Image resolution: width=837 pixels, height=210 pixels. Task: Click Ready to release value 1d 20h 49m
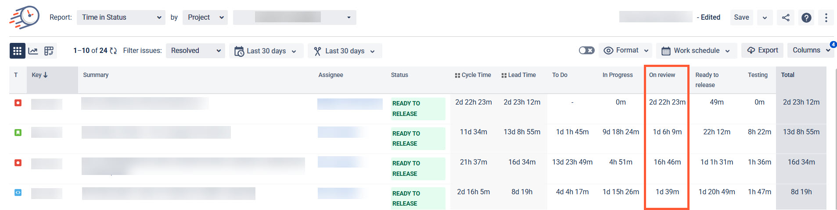coord(717,192)
